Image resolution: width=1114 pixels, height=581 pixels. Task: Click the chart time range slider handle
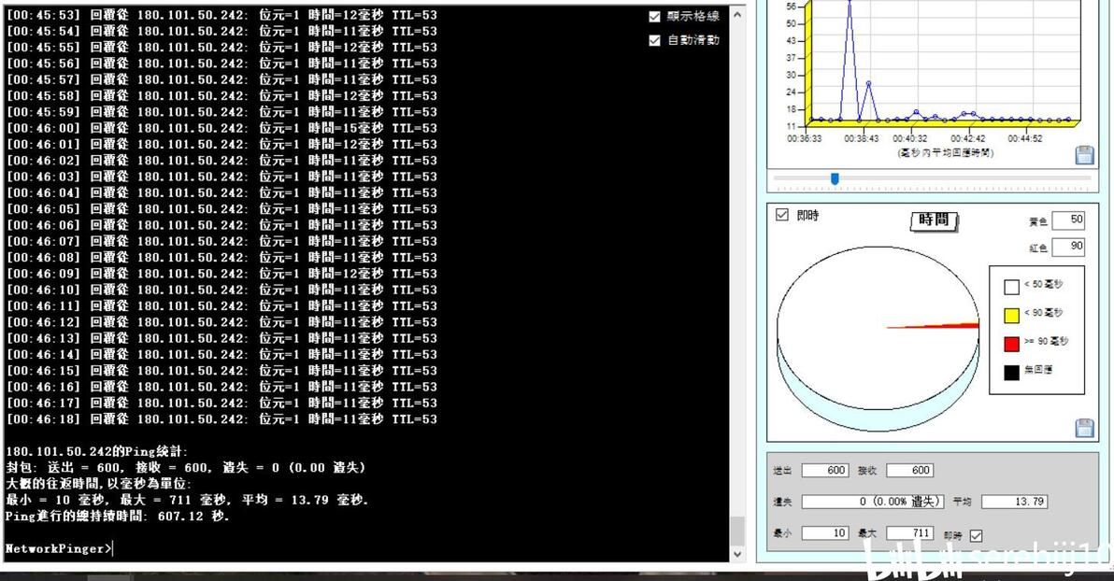coord(835,178)
